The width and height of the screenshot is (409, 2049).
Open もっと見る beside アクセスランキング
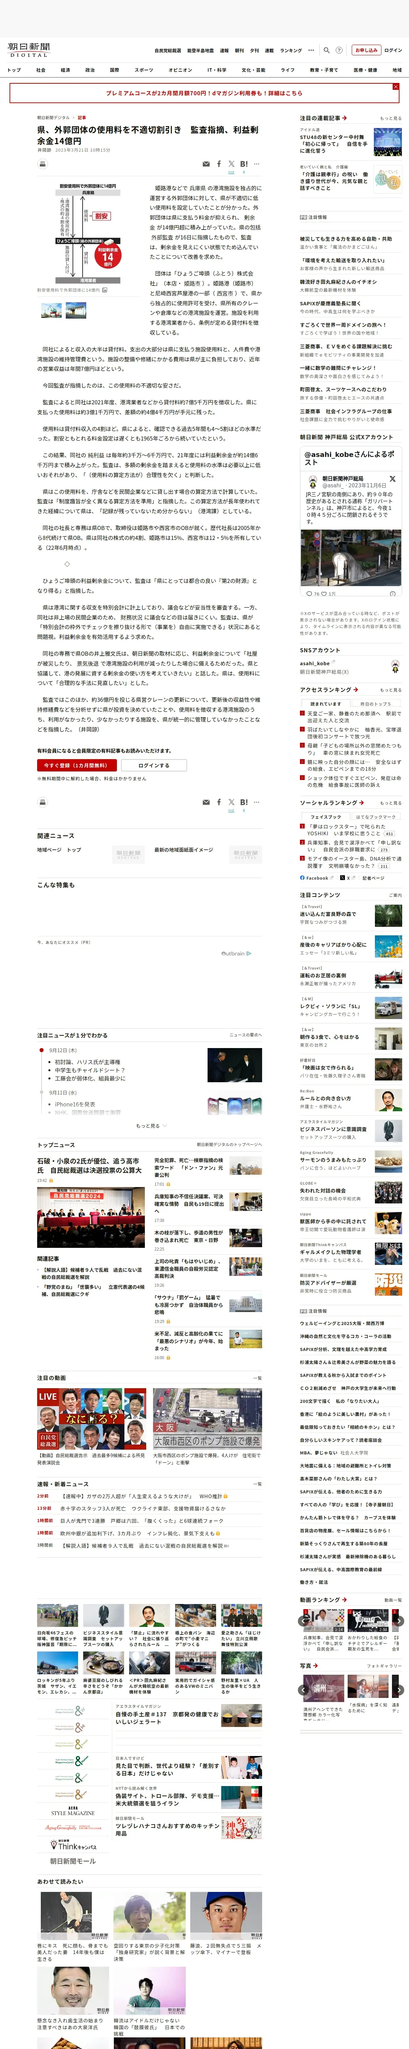point(390,689)
